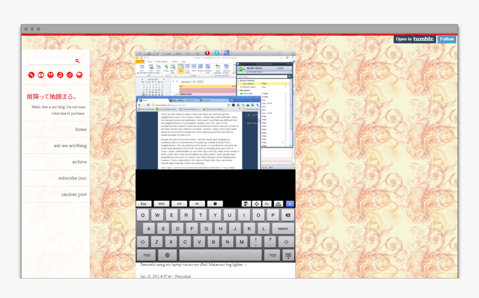The width and height of the screenshot is (479, 298).
Task: Filter by photo posts camera icon
Action: tap(41, 75)
